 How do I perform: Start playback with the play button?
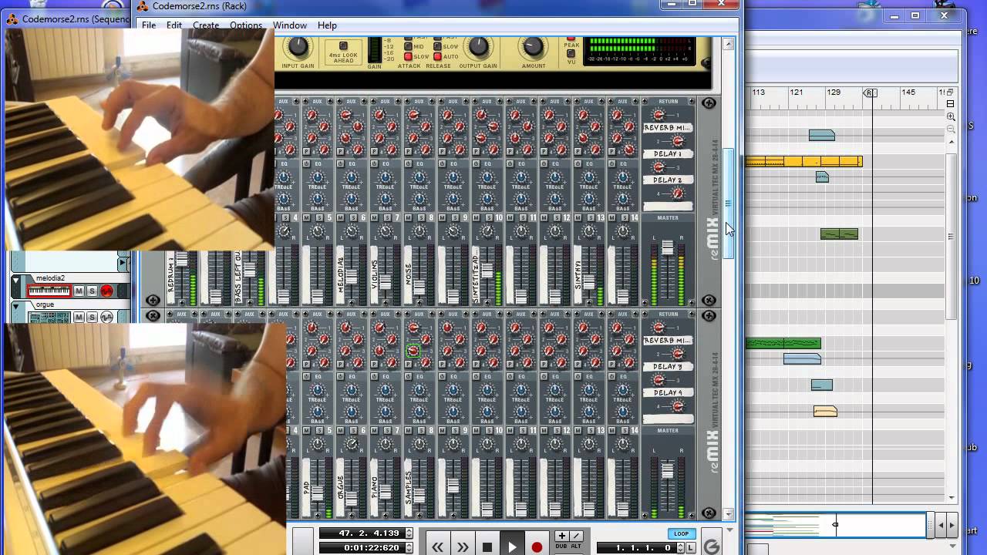(x=512, y=547)
